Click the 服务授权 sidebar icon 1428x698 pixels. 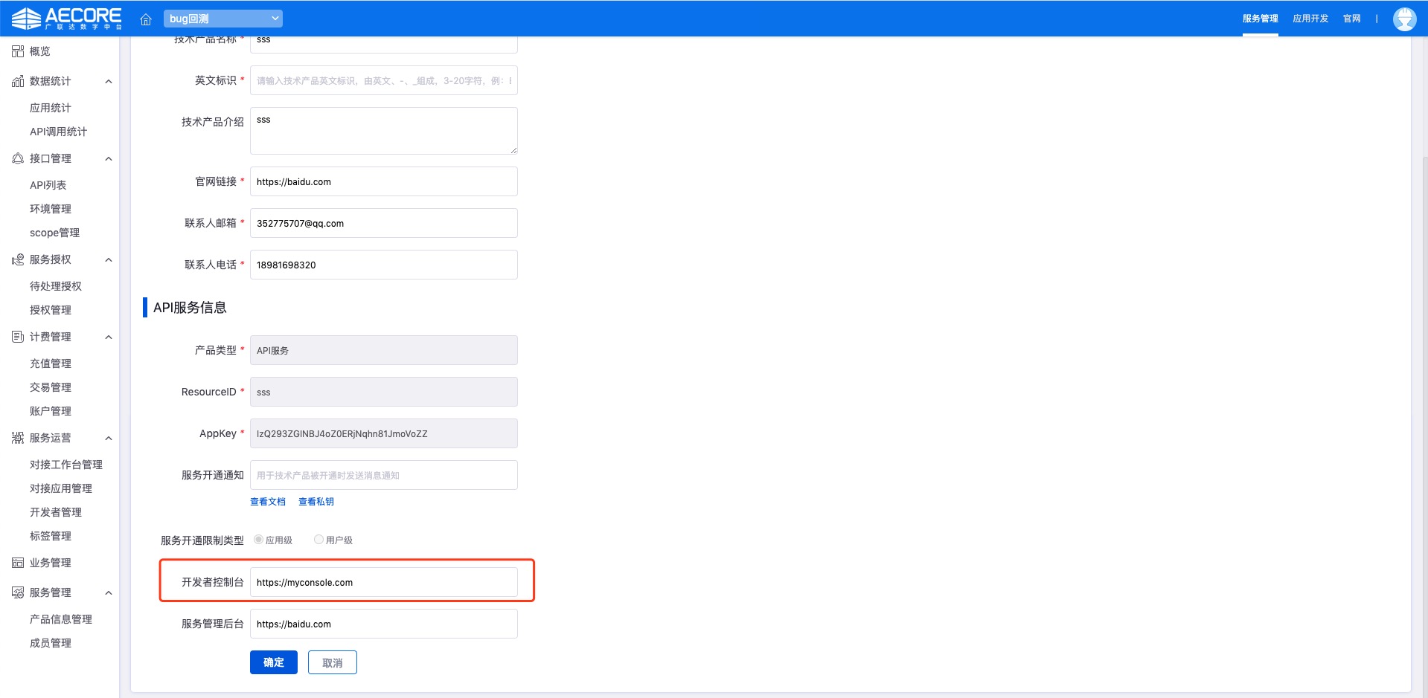(18, 259)
